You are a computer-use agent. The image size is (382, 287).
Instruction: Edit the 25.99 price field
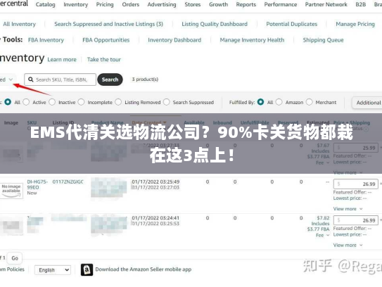pyautogui.click(x=356, y=148)
